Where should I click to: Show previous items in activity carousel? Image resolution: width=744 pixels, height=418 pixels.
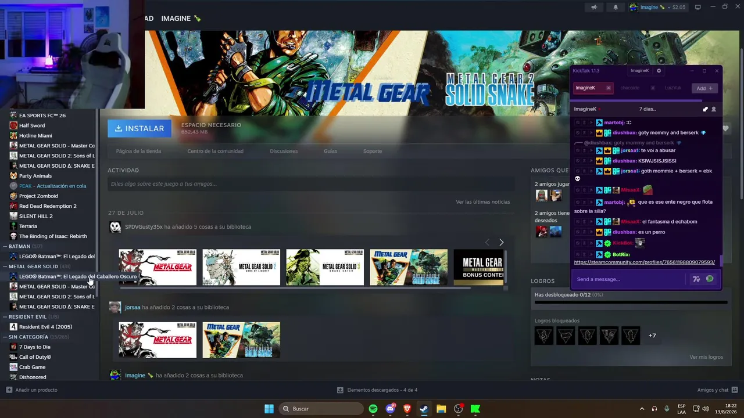point(487,242)
